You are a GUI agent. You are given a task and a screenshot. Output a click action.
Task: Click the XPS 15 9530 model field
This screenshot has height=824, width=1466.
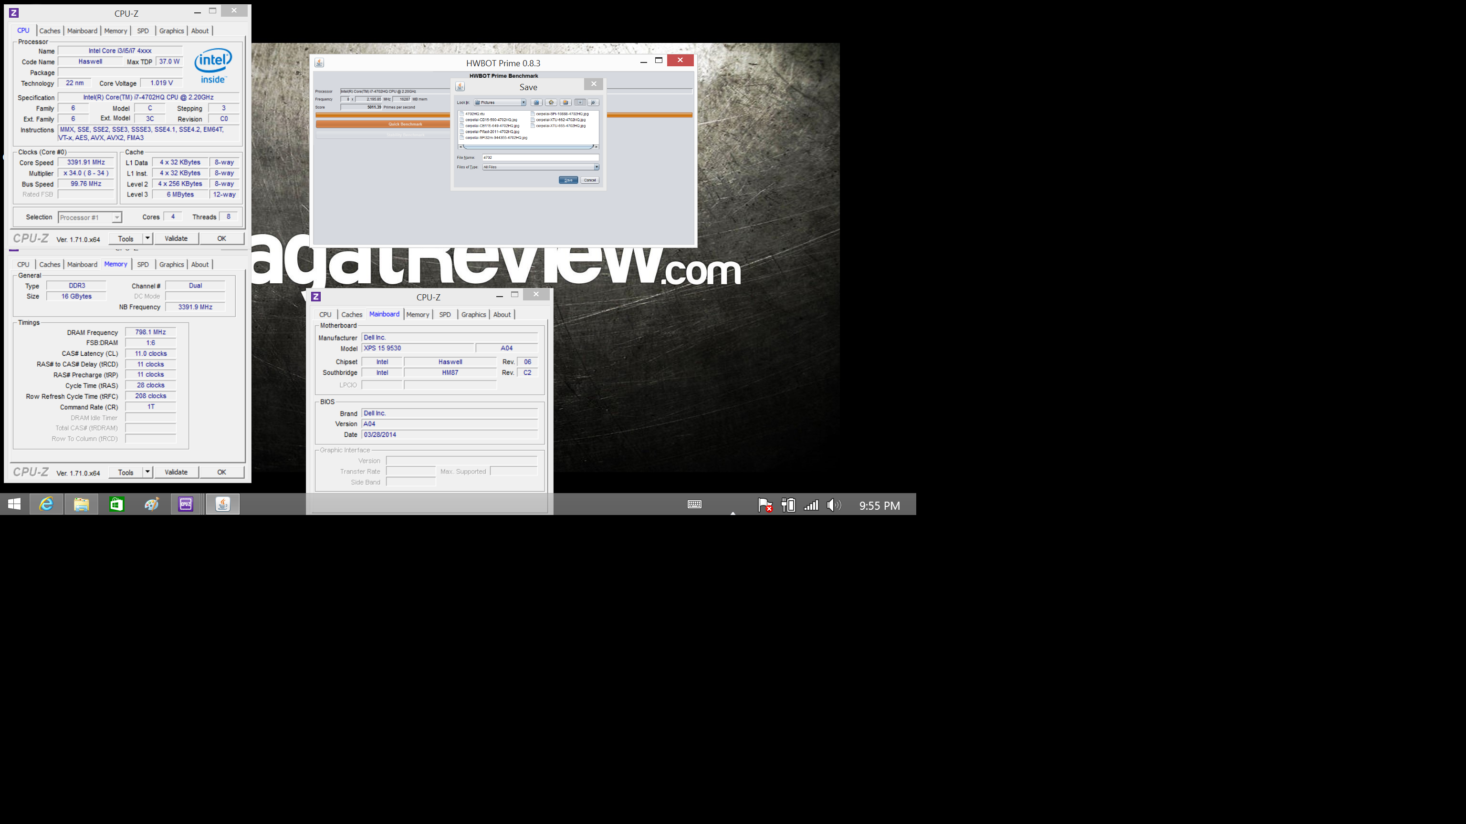click(x=418, y=348)
